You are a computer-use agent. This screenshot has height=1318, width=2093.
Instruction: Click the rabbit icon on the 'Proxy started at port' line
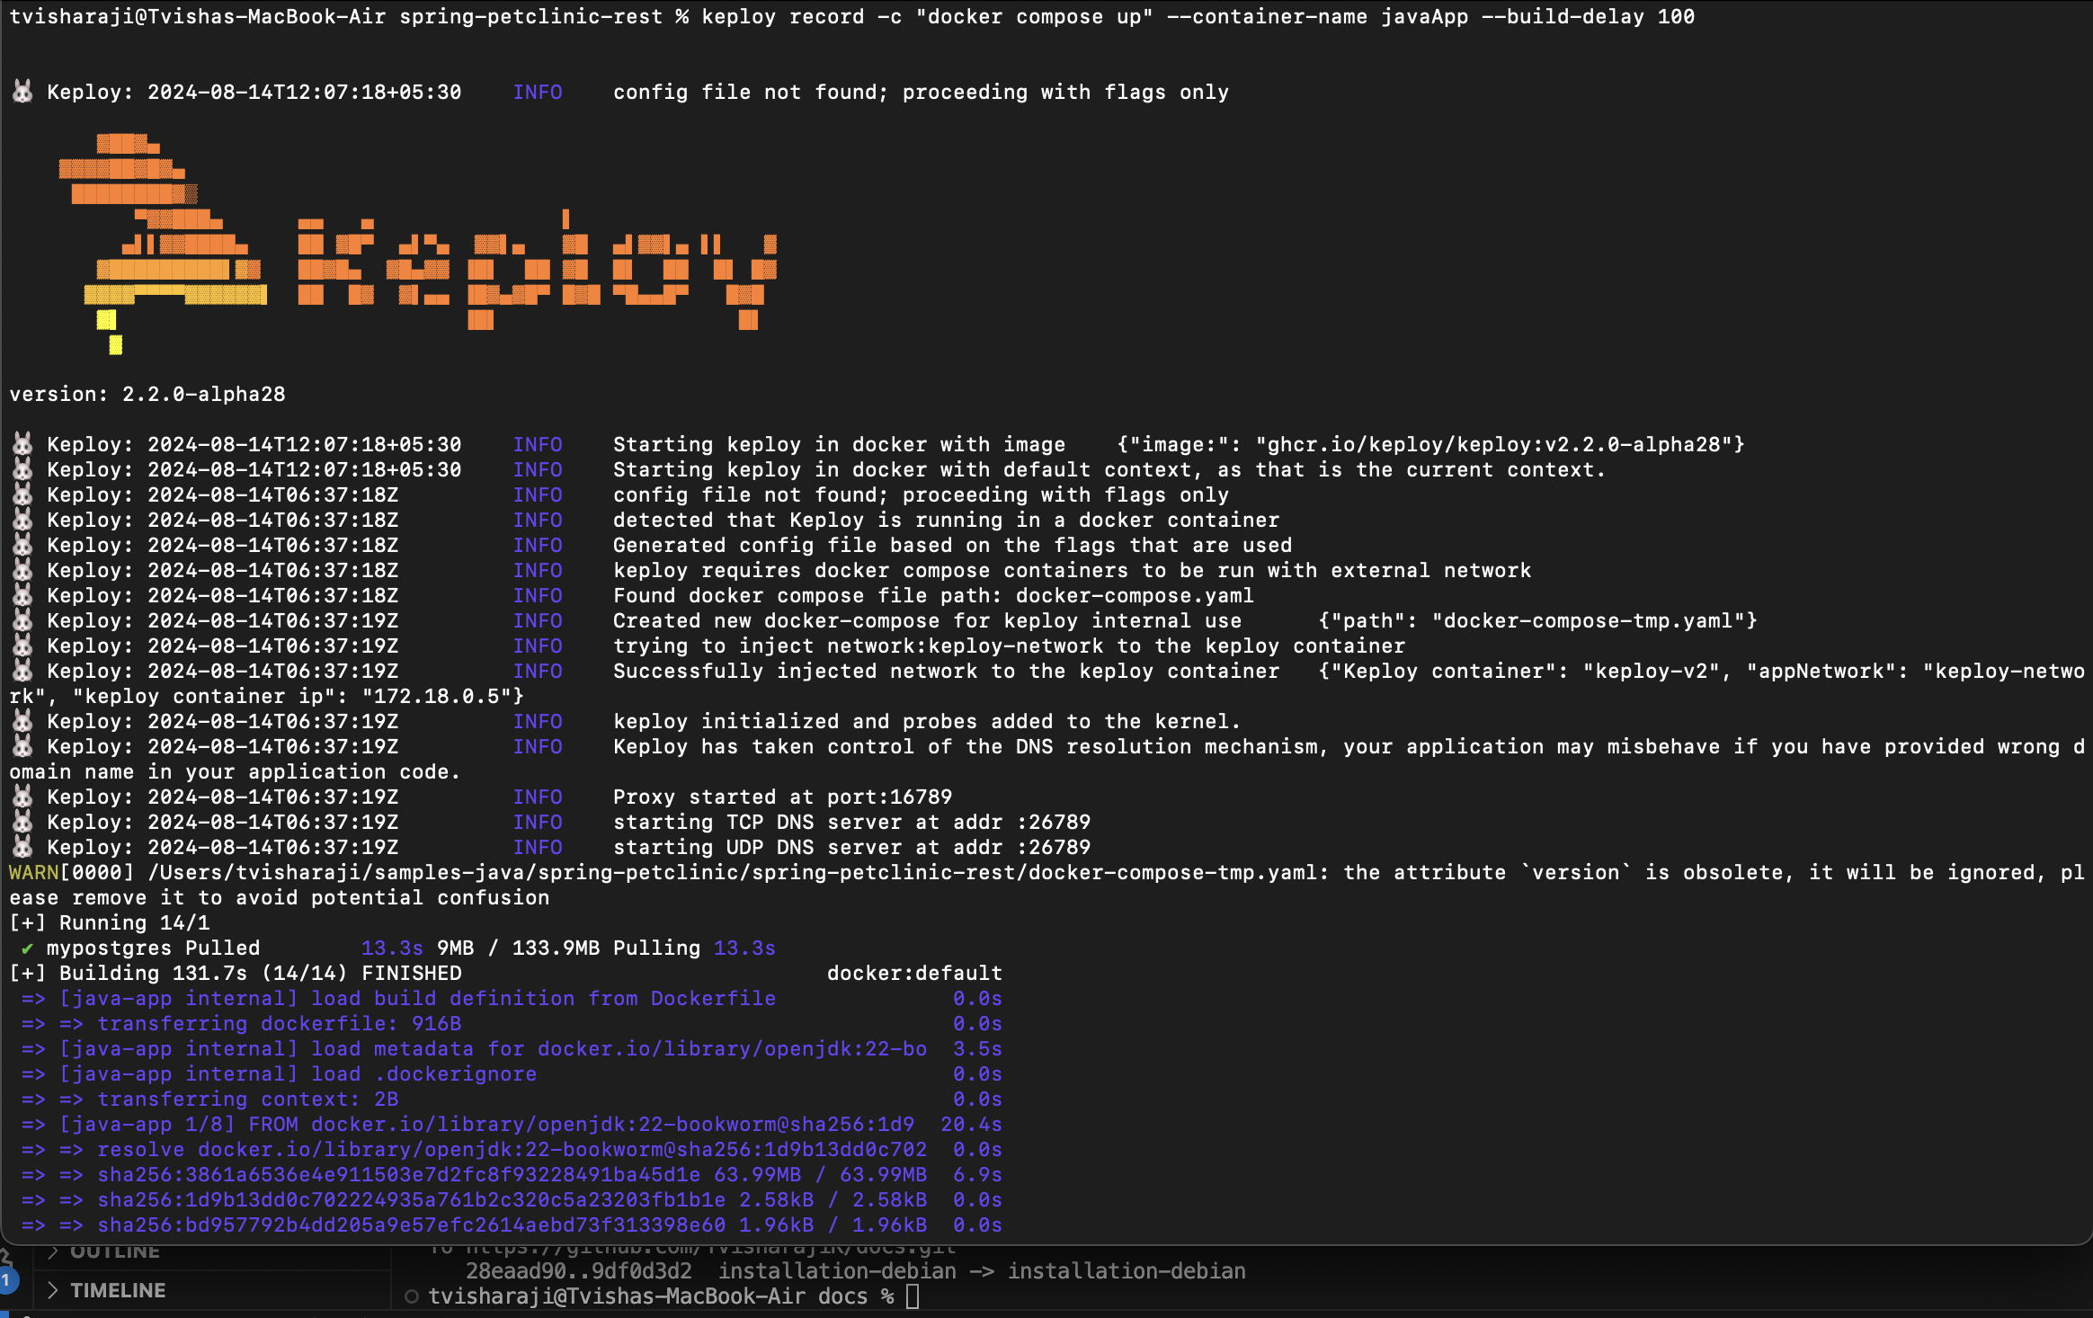(22, 796)
